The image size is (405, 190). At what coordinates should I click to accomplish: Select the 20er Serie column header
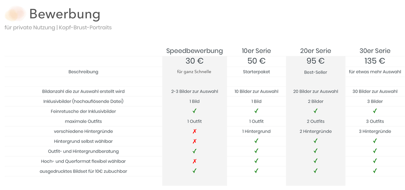pos(316,51)
